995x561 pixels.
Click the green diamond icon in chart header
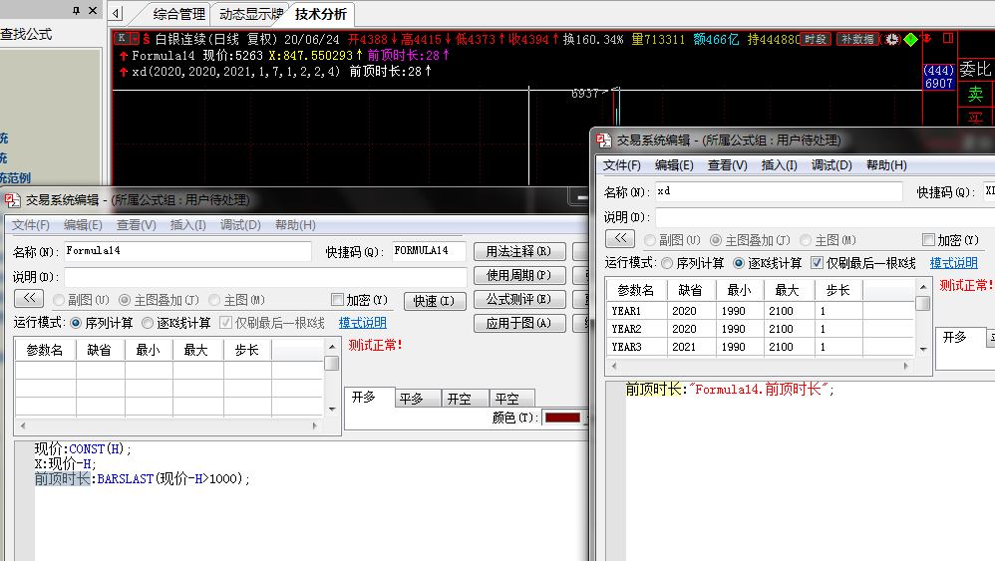(x=910, y=39)
